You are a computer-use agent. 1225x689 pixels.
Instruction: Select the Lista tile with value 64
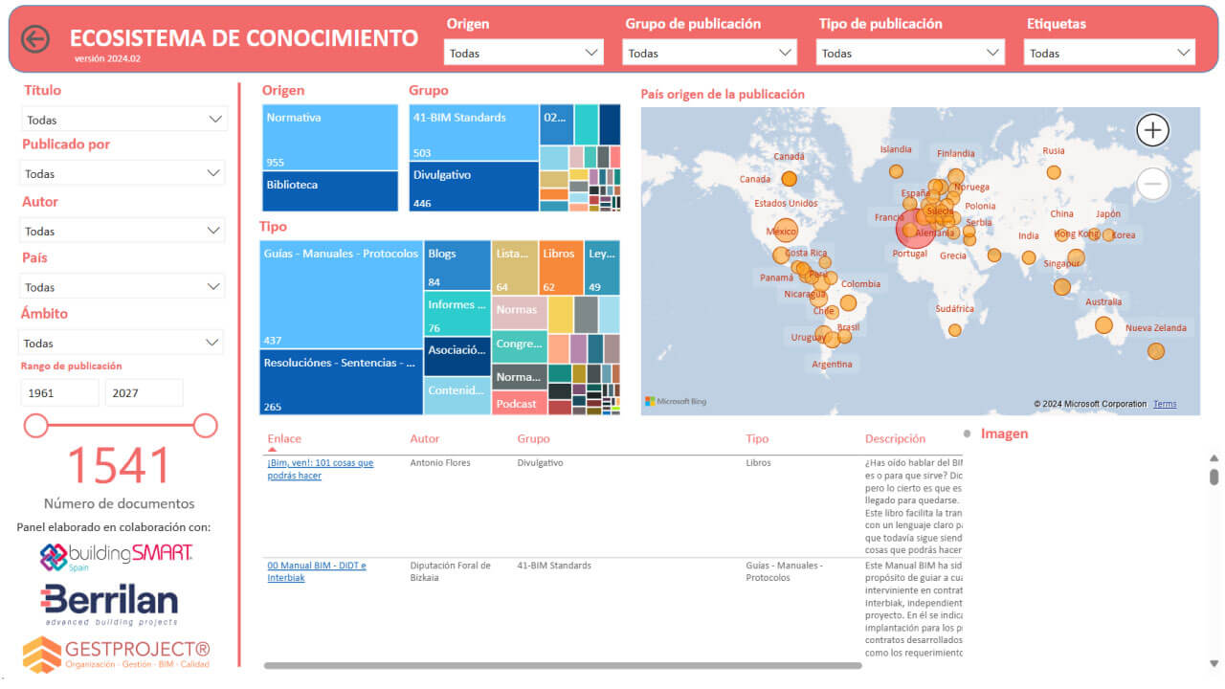tap(516, 268)
